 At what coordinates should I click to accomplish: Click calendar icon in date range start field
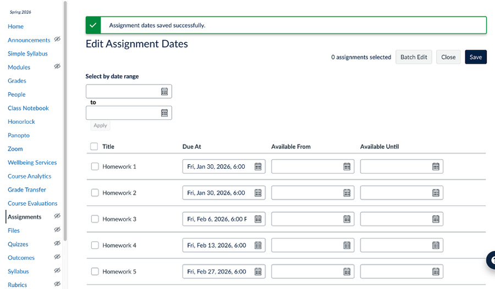point(164,92)
